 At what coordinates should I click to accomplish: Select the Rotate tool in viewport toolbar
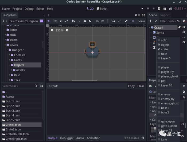(61, 21)
